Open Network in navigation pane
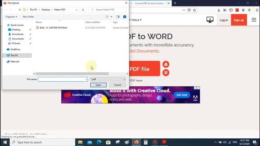This screenshot has height=146, width=260. click(x=15, y=62)
